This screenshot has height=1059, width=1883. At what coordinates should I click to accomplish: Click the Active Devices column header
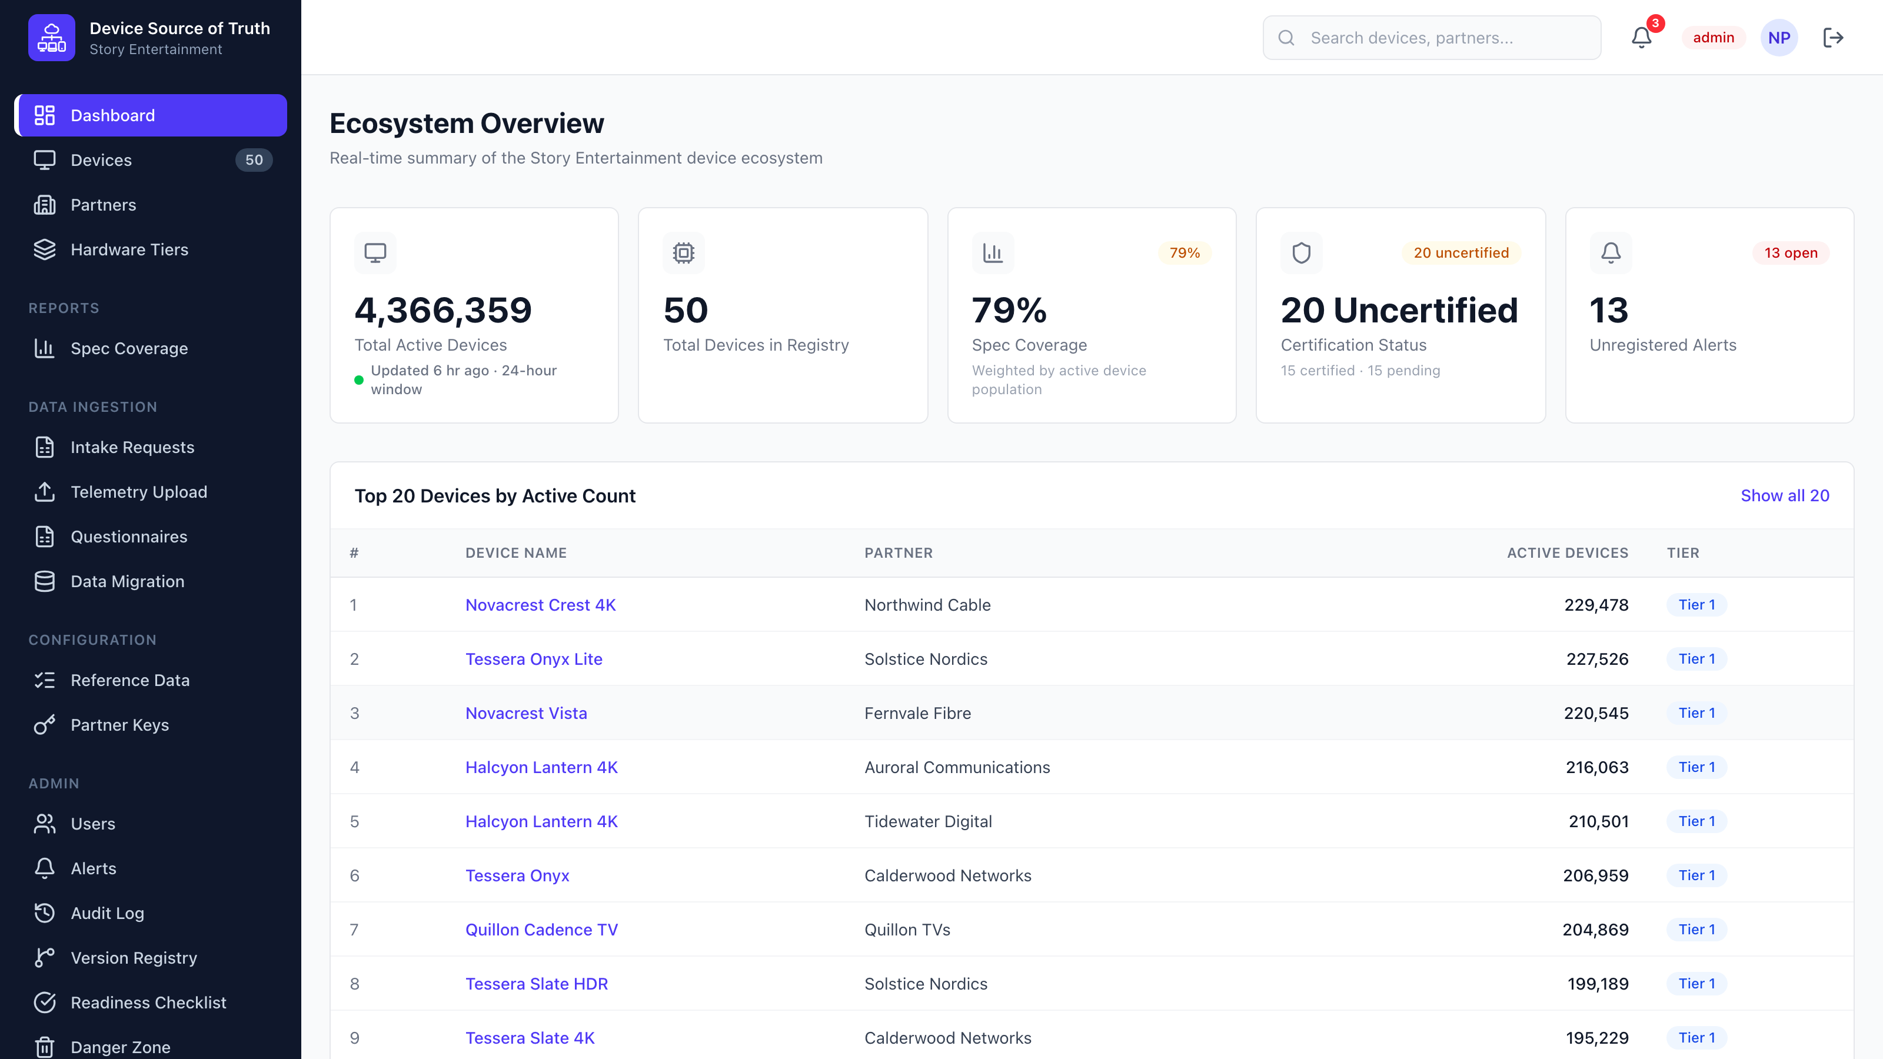1567,553
